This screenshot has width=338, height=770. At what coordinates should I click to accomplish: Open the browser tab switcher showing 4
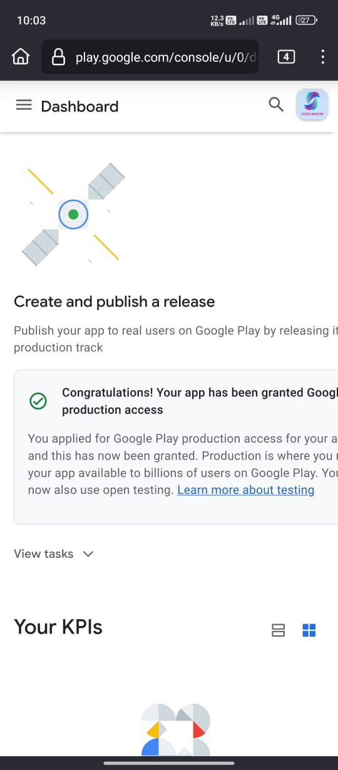[x=286, y=58]
